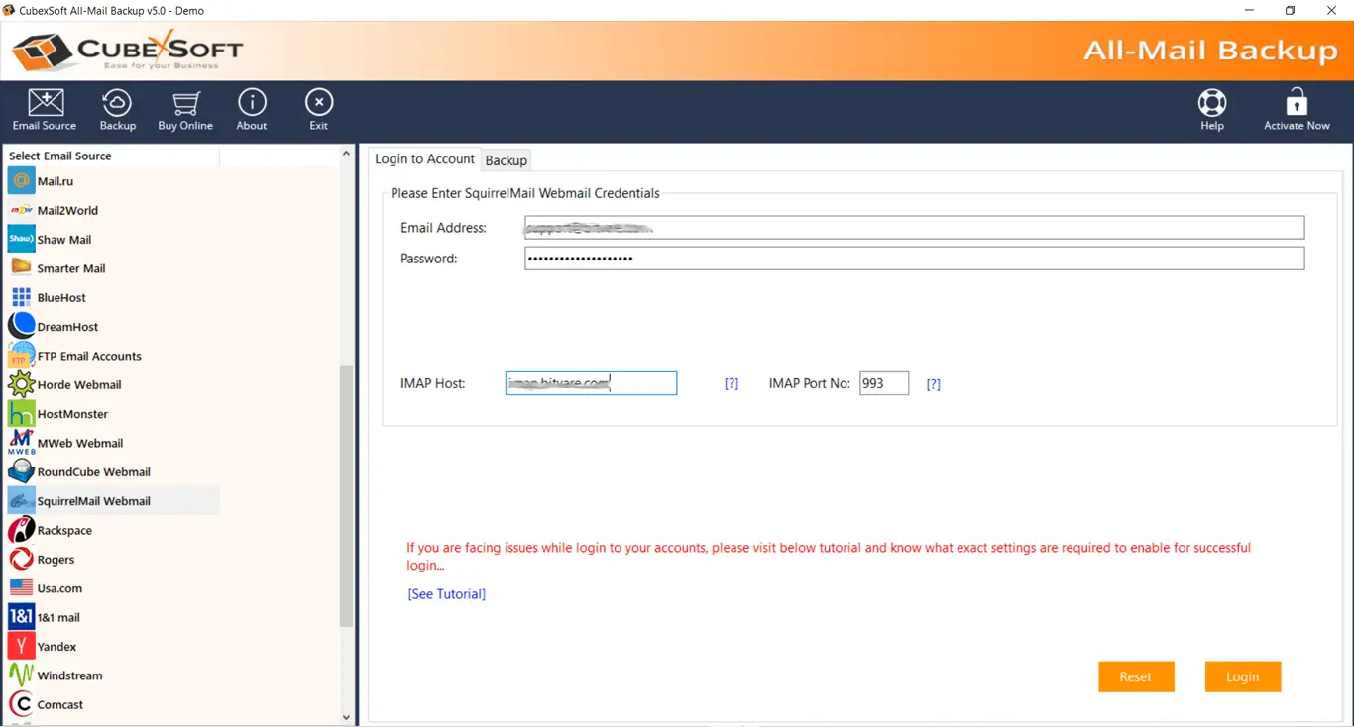Select the Usa.com flag icon
Screen dimensions: 1354x727
tap(21, 587)
